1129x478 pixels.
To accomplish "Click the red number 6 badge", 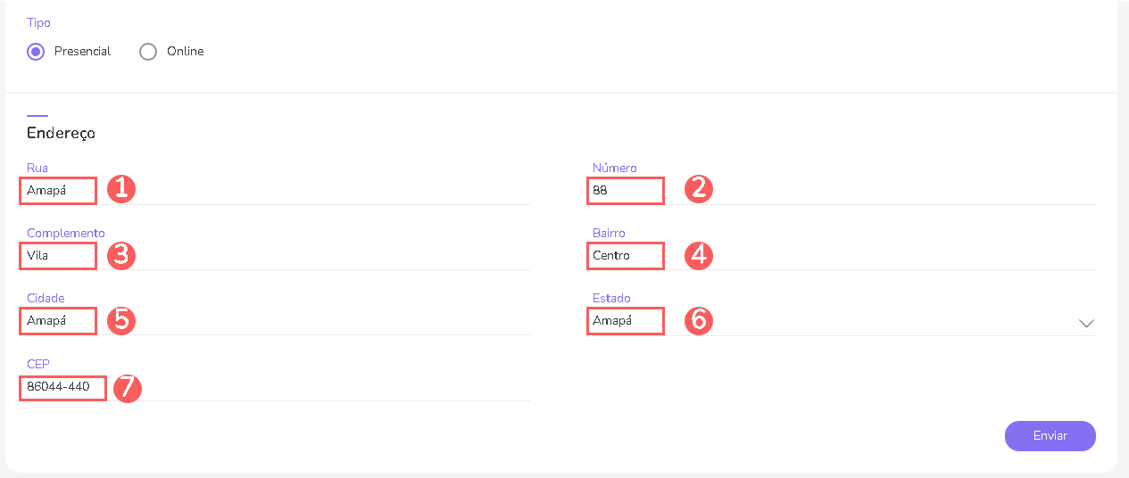I will tap(699, 320).
